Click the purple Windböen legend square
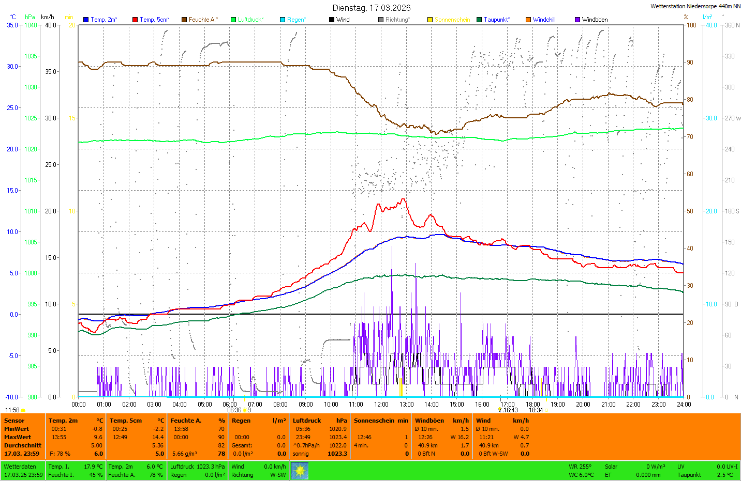The image size is (741, 481). (577, 20)
